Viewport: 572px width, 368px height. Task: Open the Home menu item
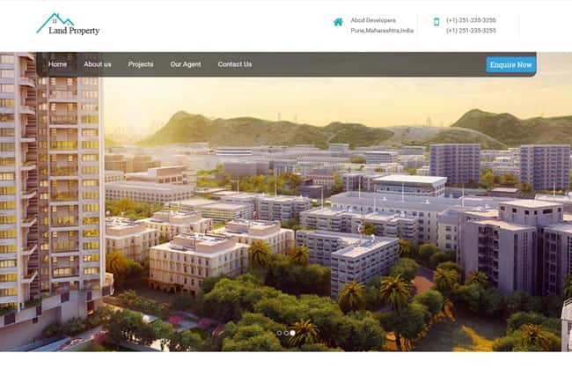pyautogui.click(x=58, y=64)
